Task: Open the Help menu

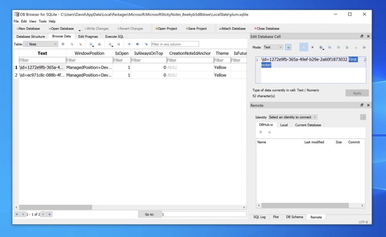Action: [52, 21]
